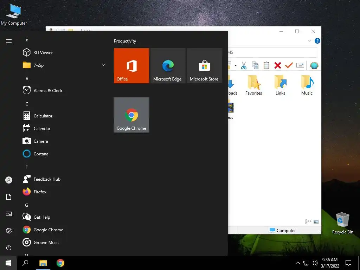Switch to large icons view in file window

[x=316, y=221]
